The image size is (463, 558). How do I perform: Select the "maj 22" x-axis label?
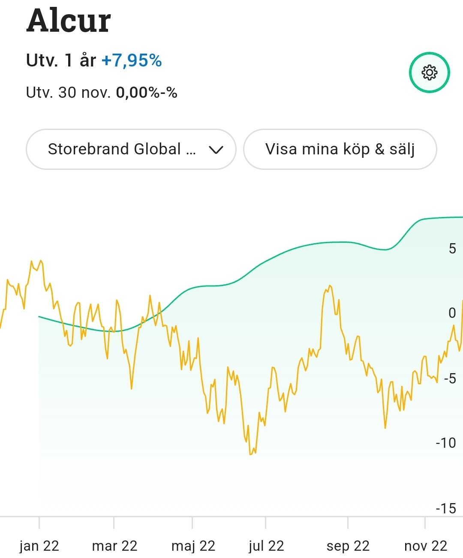click(193, 546)
